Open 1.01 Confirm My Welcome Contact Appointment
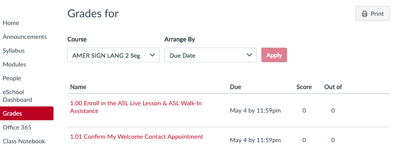The height and width of the screenshot is (151, 393). (136, 137)
